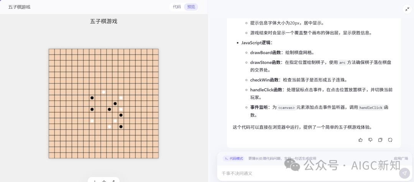Toggle the 代码模式 chip
The width and height of the screenshot is (414, 182).
coord(234,159)
